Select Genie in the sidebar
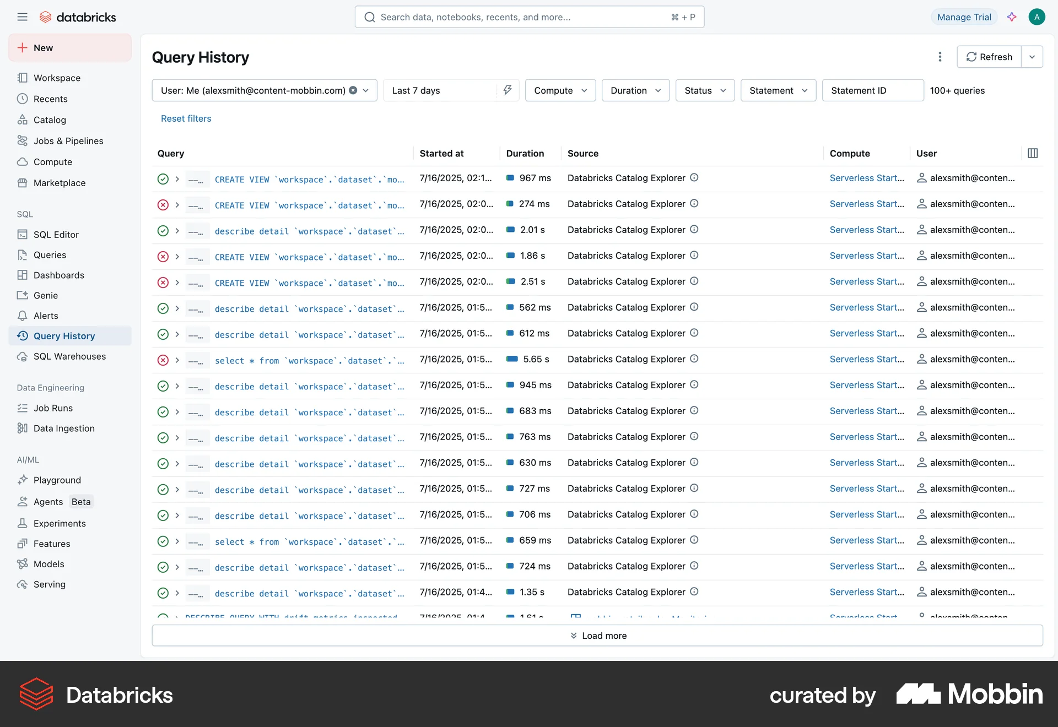This screenshot has height=727, width=1058. [x=45, y=295]
